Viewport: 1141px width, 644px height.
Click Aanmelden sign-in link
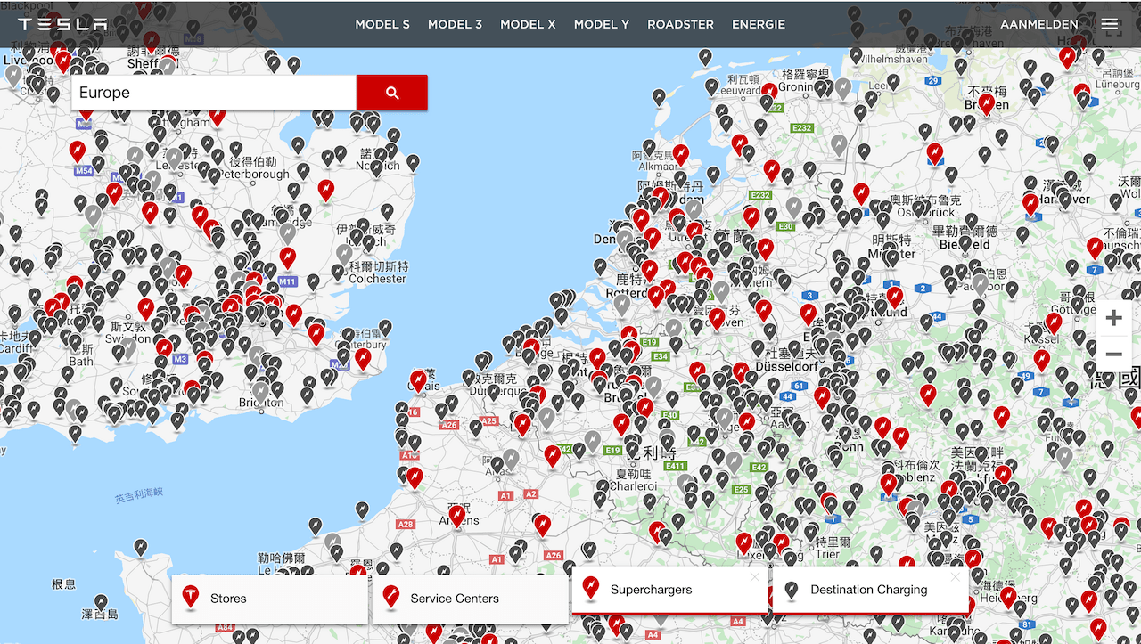pyautogui.click(x=1038, y=24)
